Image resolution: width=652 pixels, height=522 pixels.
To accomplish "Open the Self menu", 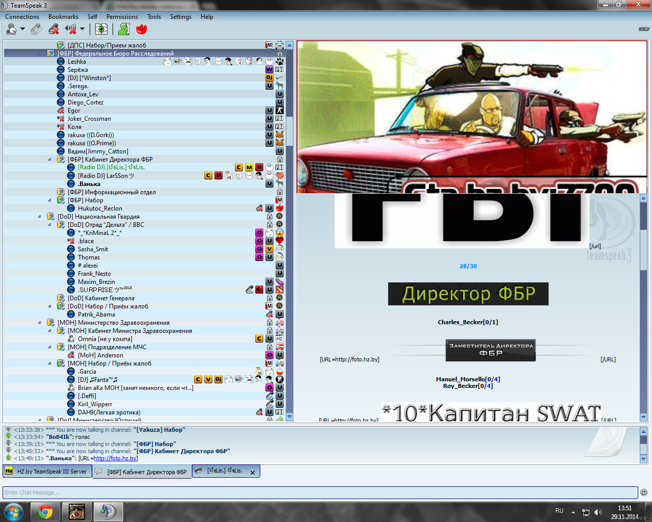I will (92, 17).
